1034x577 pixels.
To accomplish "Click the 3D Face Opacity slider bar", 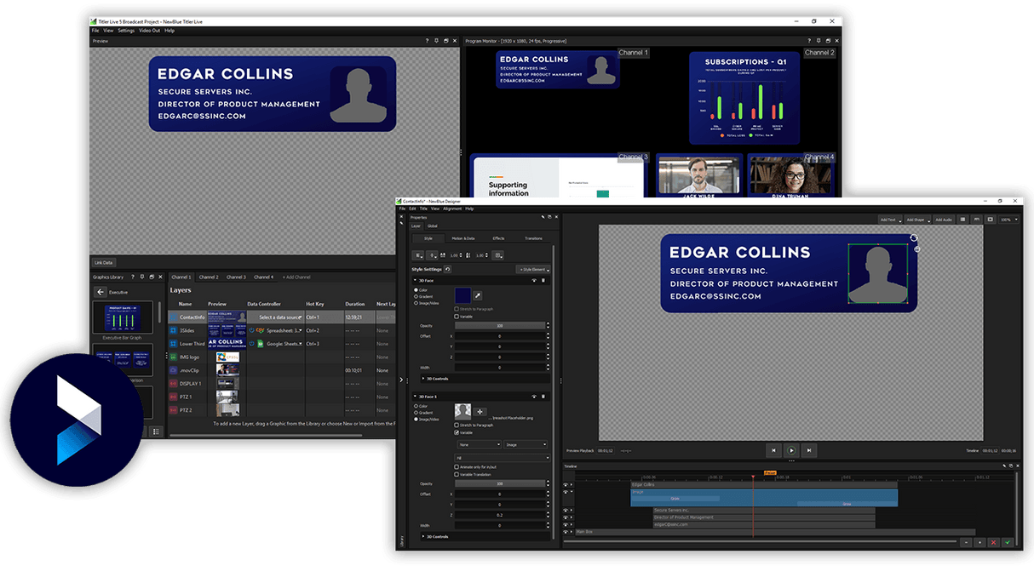I will pos(500,325).
